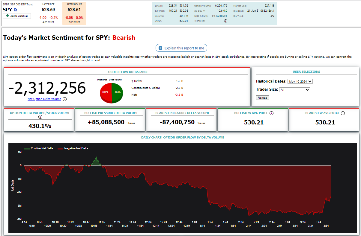Click the Div Yield value 1.3%
This screenshot has width=361, height=236.
click(x=271, y=16)
